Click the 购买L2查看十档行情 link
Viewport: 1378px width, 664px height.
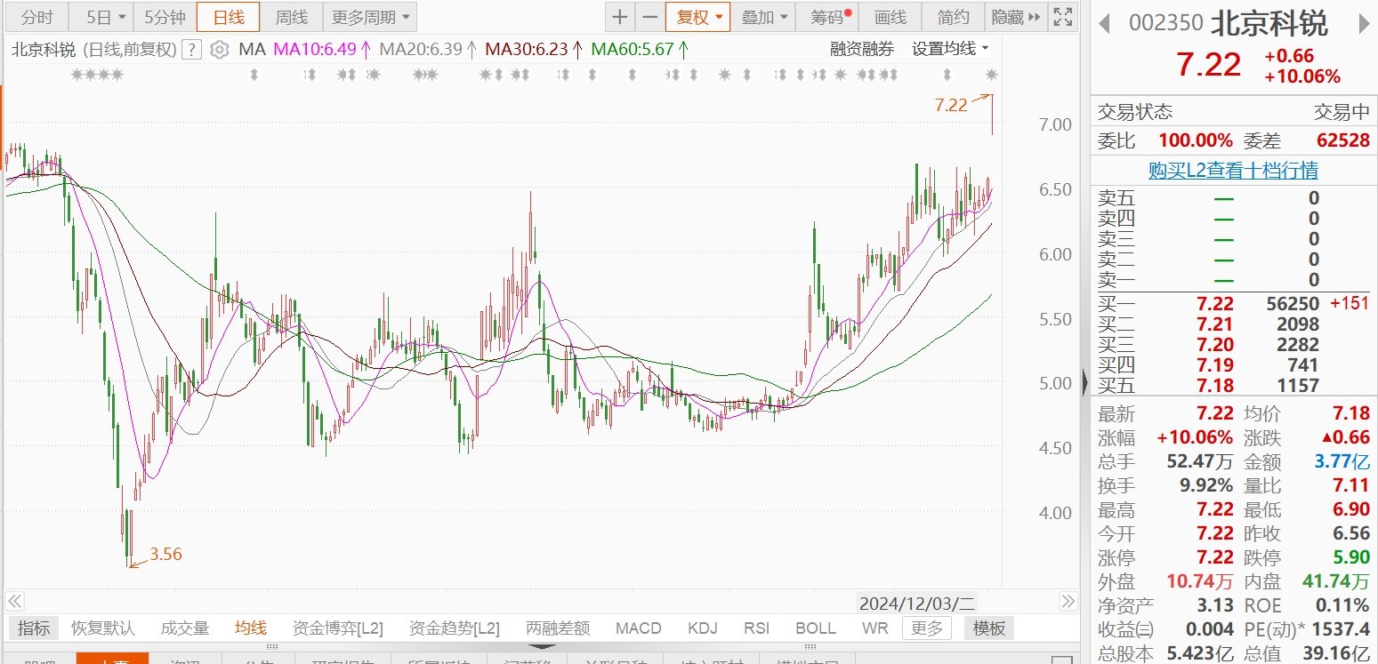(x=1233, y=170)
